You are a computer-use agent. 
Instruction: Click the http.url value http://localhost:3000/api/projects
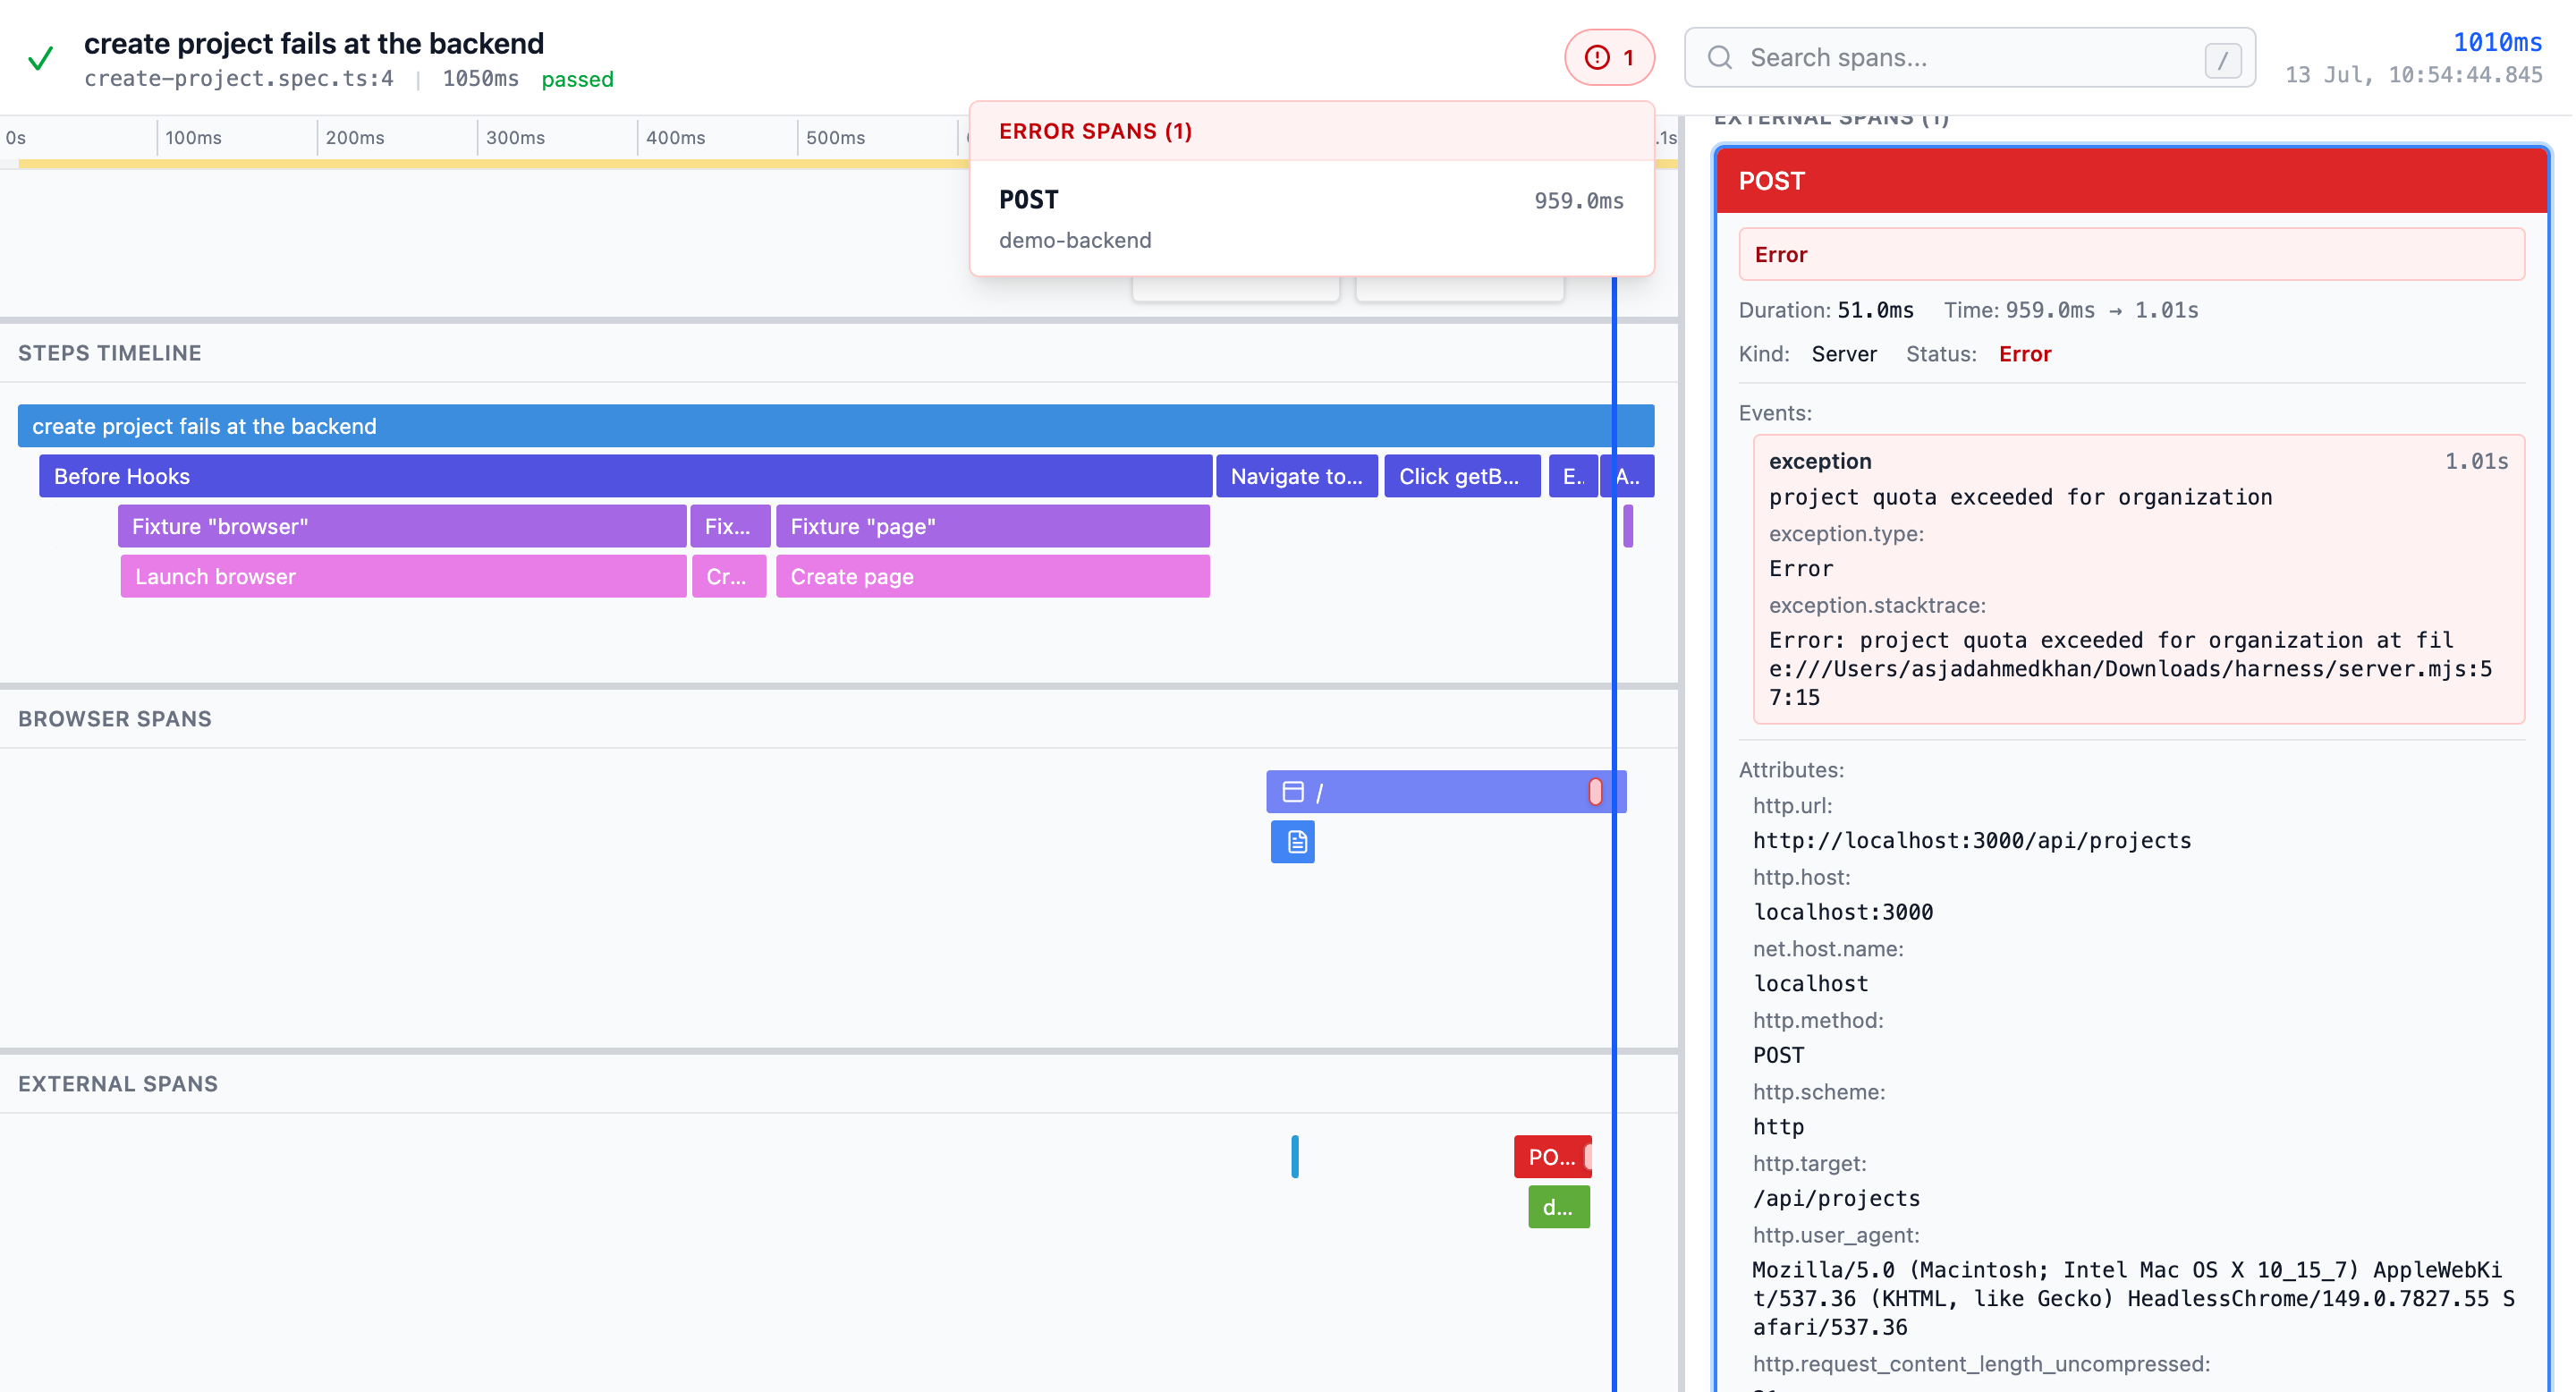click(x=1971, y=840)
